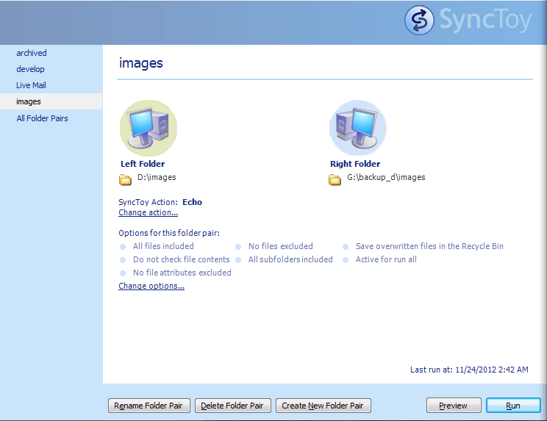
Task: Click Create New Folder Pair button
Action: click(x=323, y=406)
